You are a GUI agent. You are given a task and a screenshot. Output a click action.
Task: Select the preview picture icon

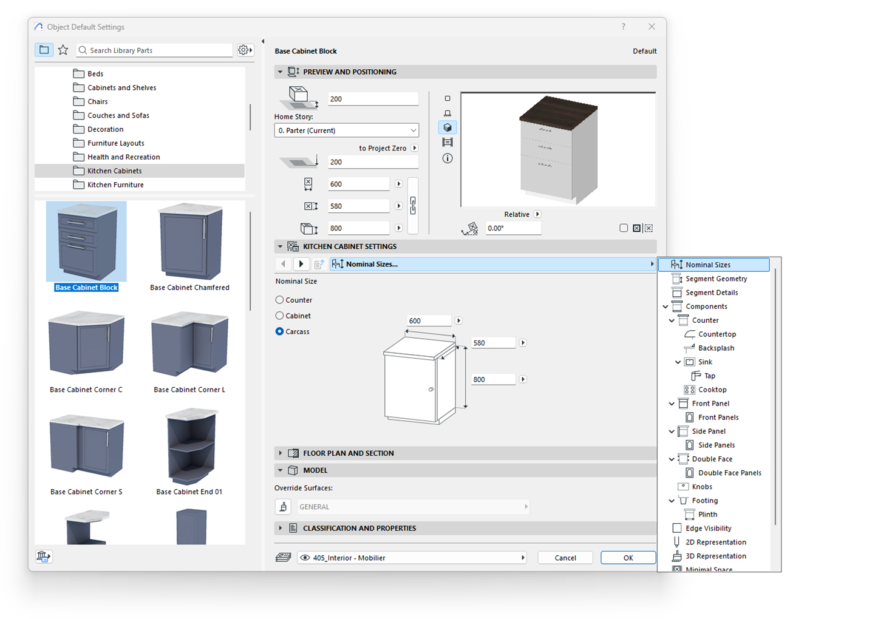pos(448,142)
